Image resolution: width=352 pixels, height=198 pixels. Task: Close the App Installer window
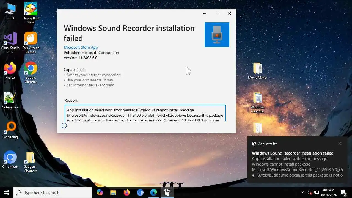pyautogui.click(x=230, y=13)
